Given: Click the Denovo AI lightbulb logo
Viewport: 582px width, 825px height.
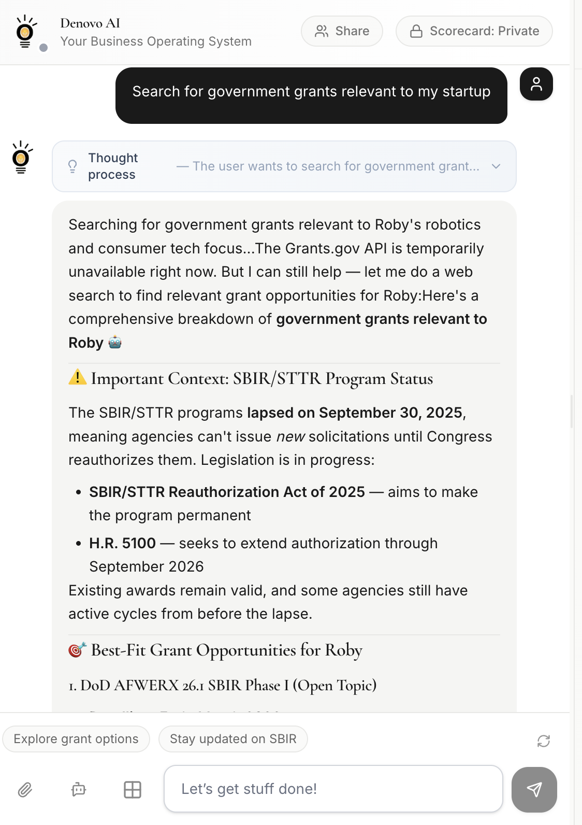Looking at the screenshot, I should tap(25, 31).
